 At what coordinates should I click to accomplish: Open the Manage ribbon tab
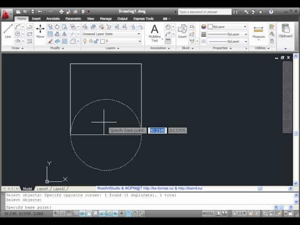[105, 19]
